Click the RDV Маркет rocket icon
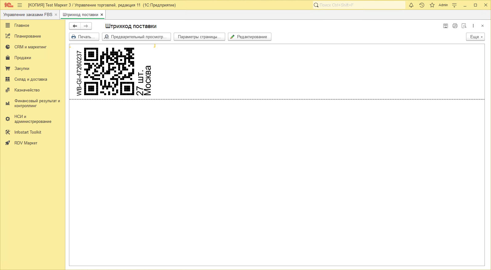Image resolution: width=491 pixels, height=270 pixels. (x=8, y=143)
